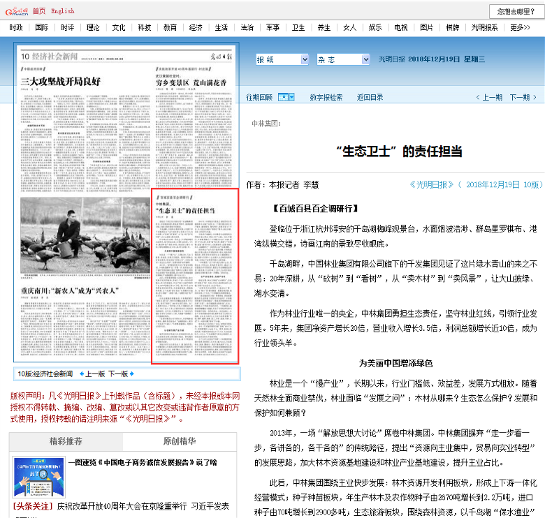Go to 上一版 page
The height and width of the screenshot is (518, 545).
[x=95, y=374]
